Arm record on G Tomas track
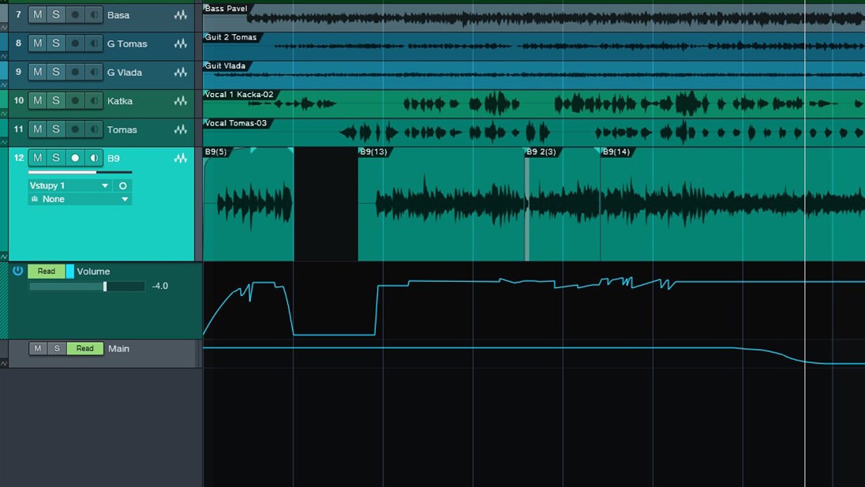 75,43
